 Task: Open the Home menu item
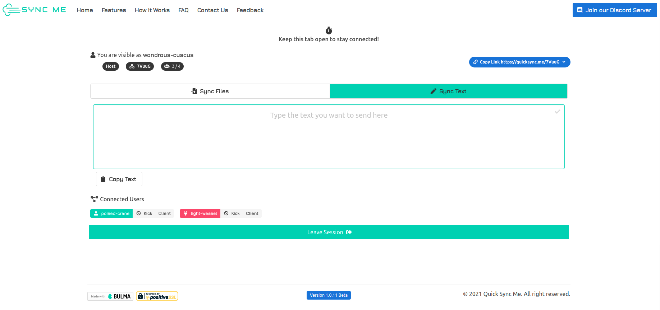(85, 10)
